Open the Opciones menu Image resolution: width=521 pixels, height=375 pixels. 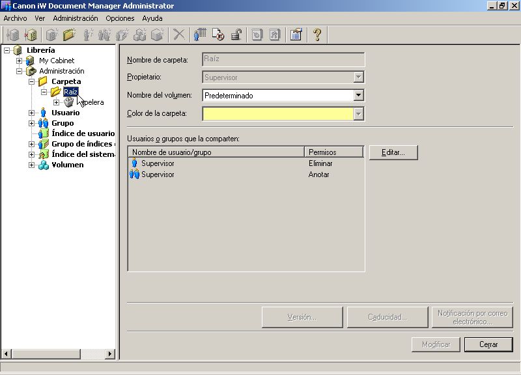click(120, 18)
